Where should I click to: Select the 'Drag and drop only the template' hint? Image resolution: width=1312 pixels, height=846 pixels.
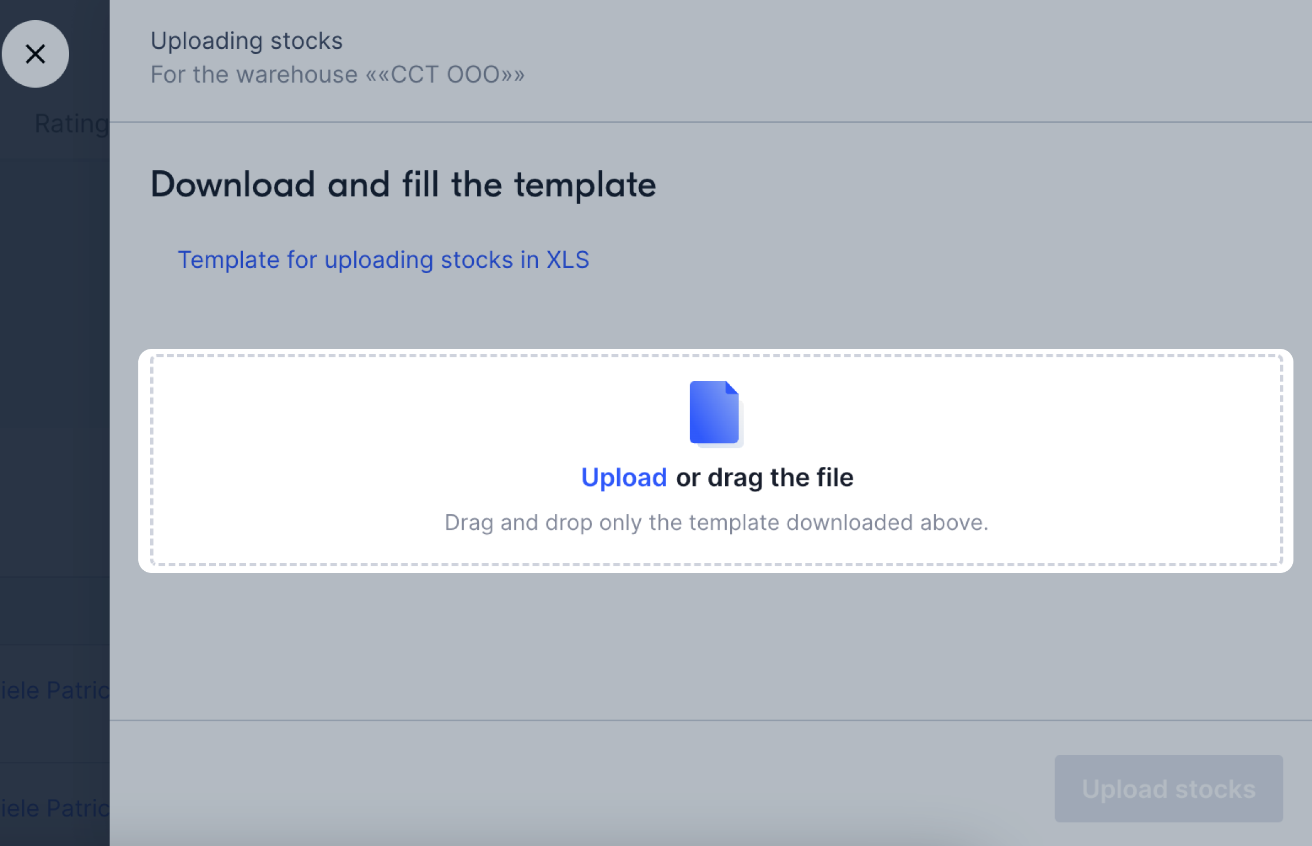click(716, 523)
